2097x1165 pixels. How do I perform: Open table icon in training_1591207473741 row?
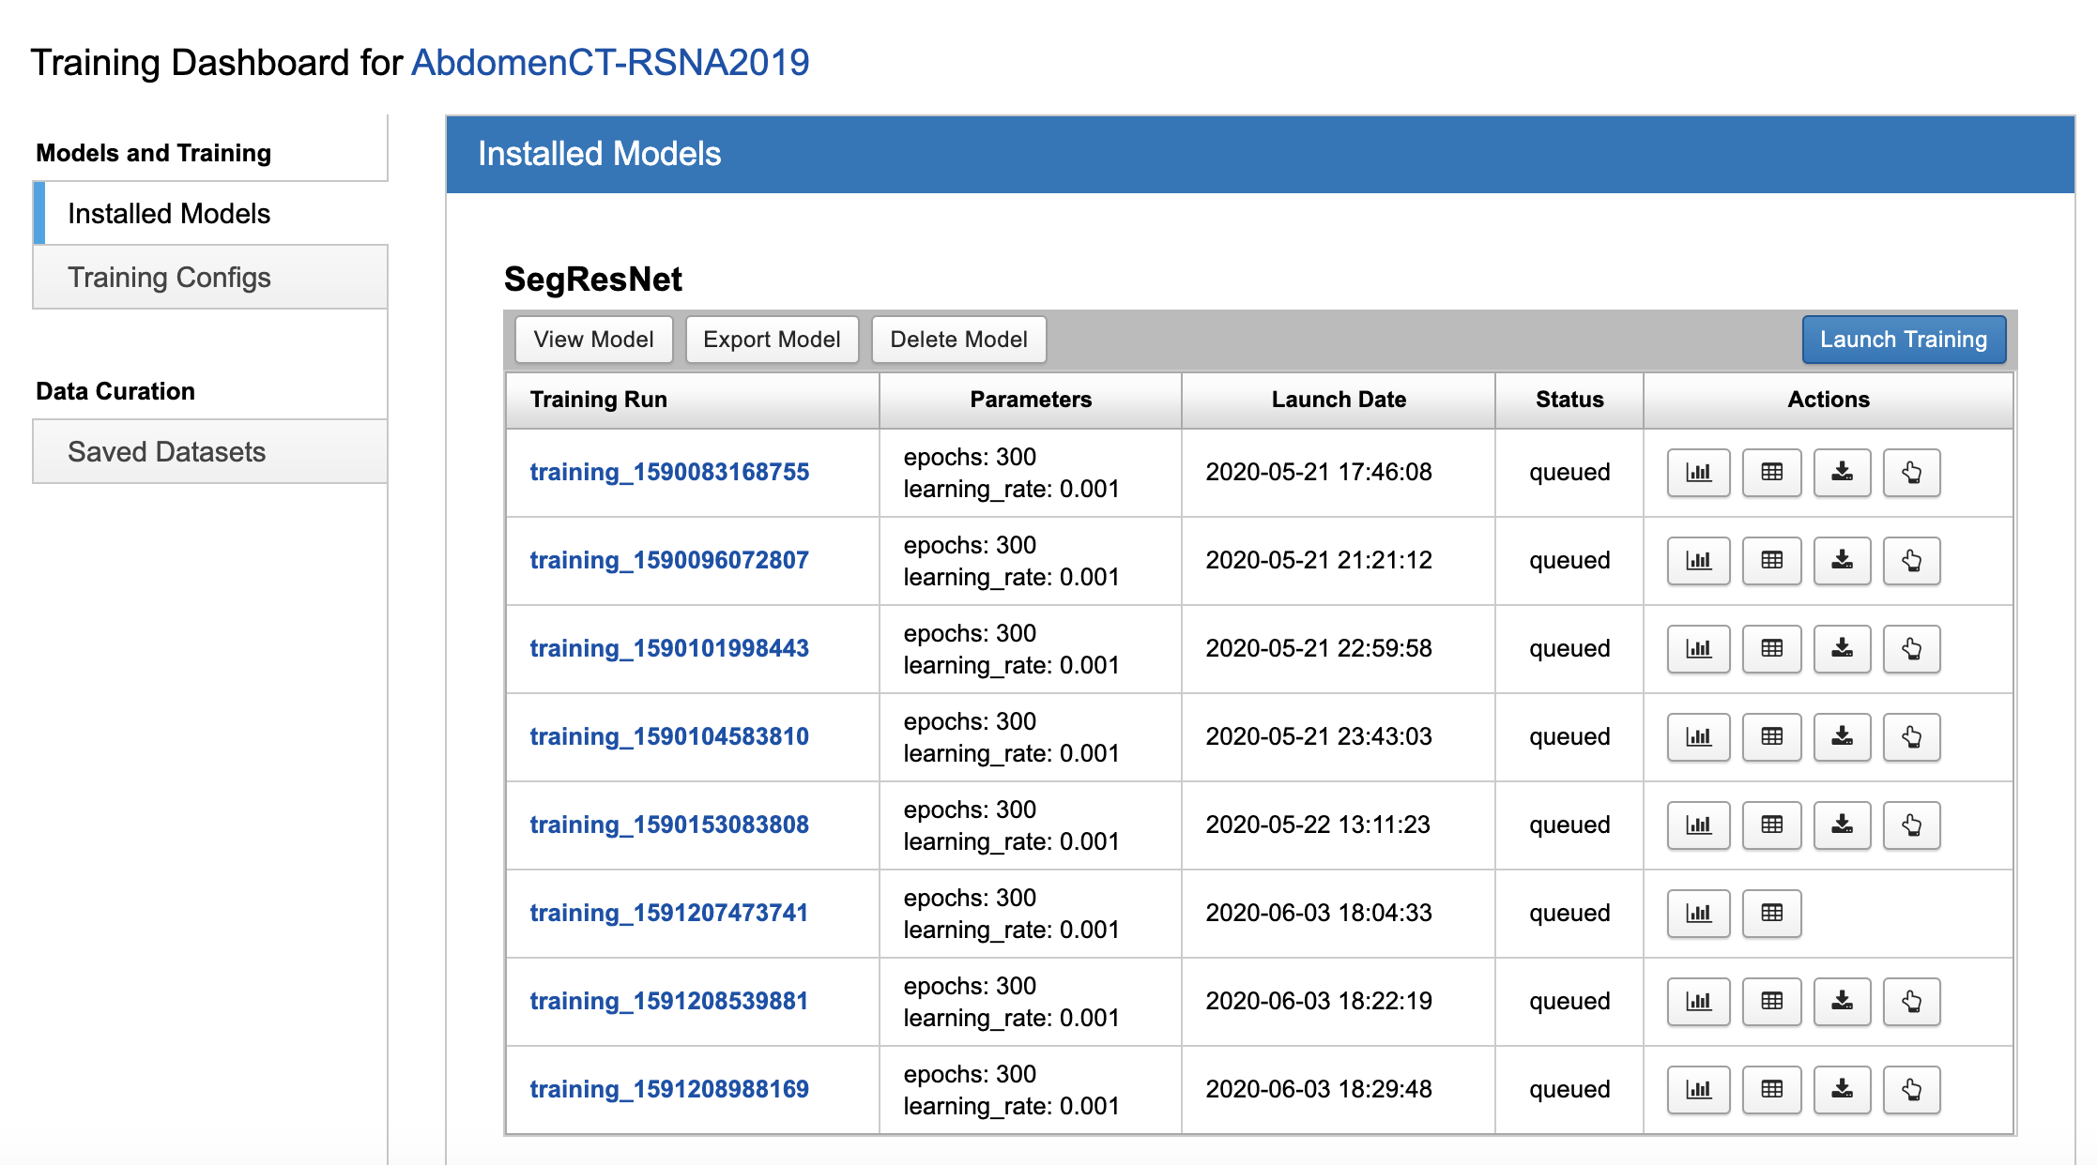[x=1771, y=913]
